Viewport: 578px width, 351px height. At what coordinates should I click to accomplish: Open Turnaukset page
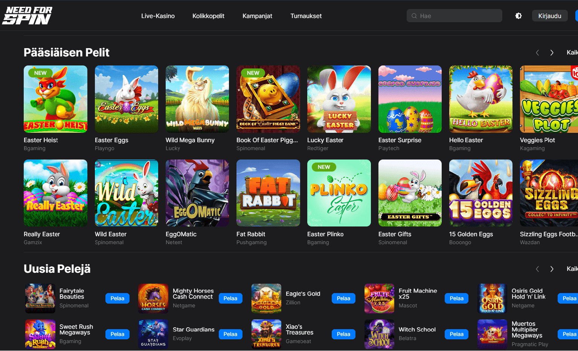click(x=306, y=16)
